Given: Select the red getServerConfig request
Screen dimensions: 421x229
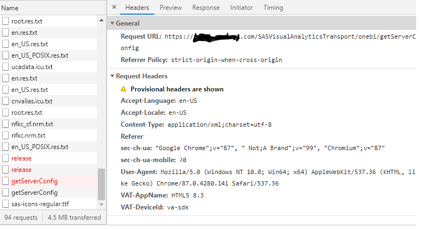Looking at the screenshot, I should coord(34,181).
